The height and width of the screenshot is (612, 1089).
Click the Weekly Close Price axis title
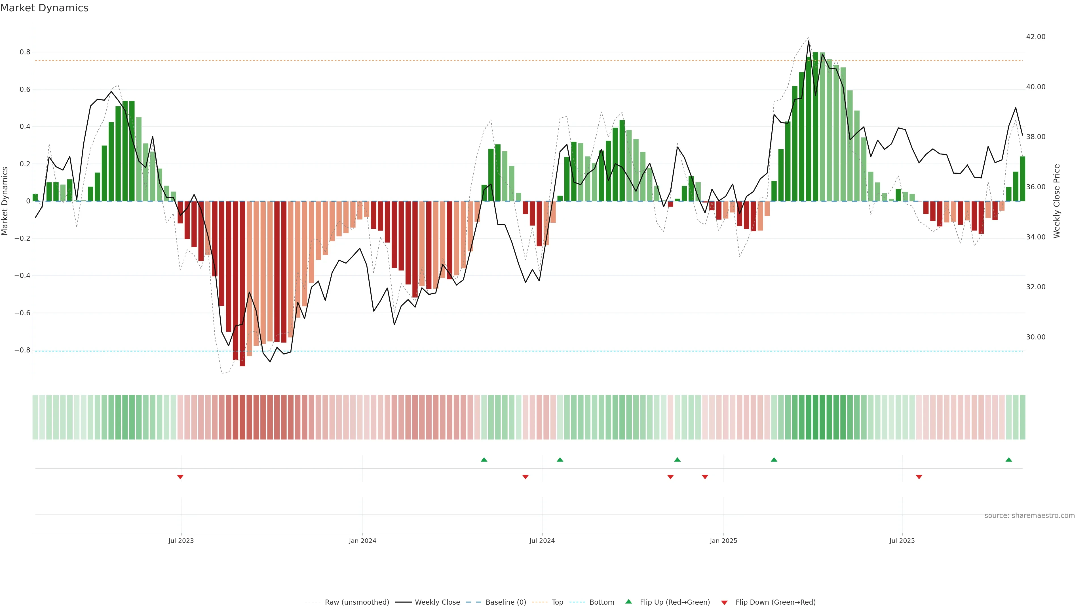(x=1056, y=201)
